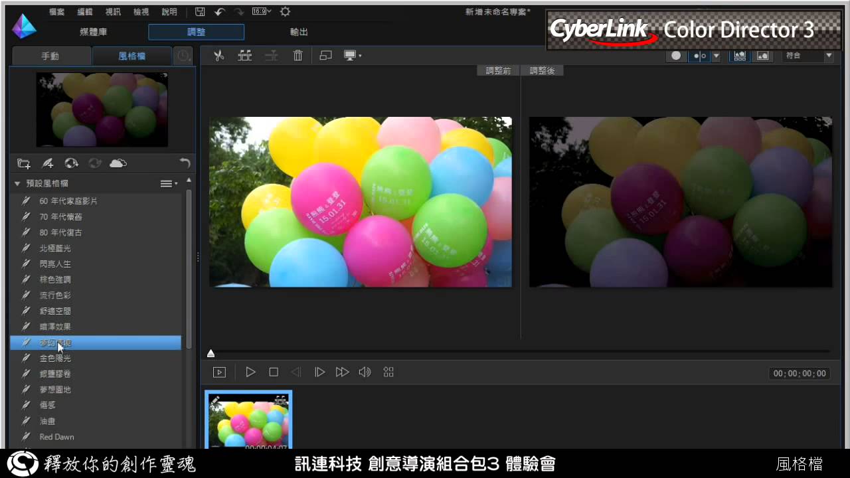This screenshot has width=850, height=478.
Task: Open the 16:9 aspect ratio dropdown
Action: (262, 12)
